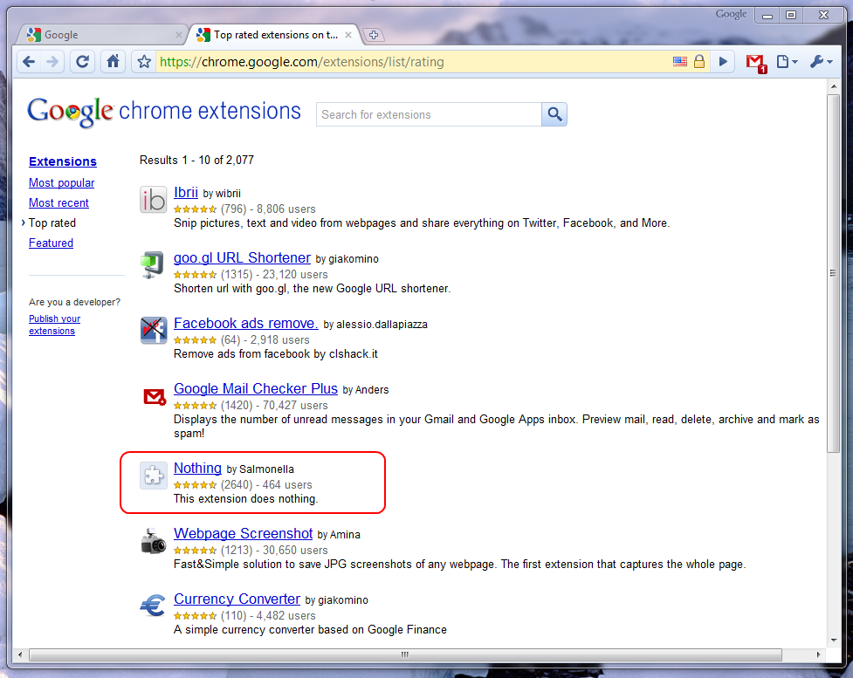Select the Top rated sidebar entry
This screenshot has width=853, height=678.
(x=52, y=223)
